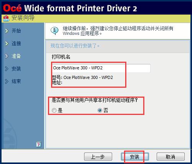Select the 结束 step label
The width and height of the screenshot is (192, 164).
pos(16,81)
